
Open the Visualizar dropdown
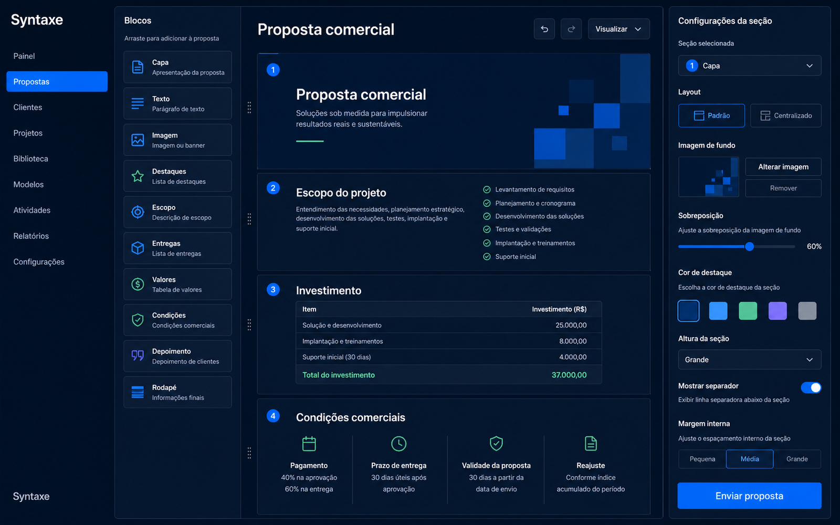pyautogui.click(x=618, y=29)
